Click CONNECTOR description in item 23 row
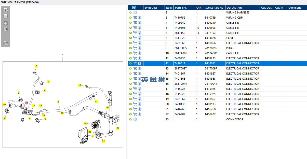The width and height of the screenshot is (307, 159). click(235, 119)
